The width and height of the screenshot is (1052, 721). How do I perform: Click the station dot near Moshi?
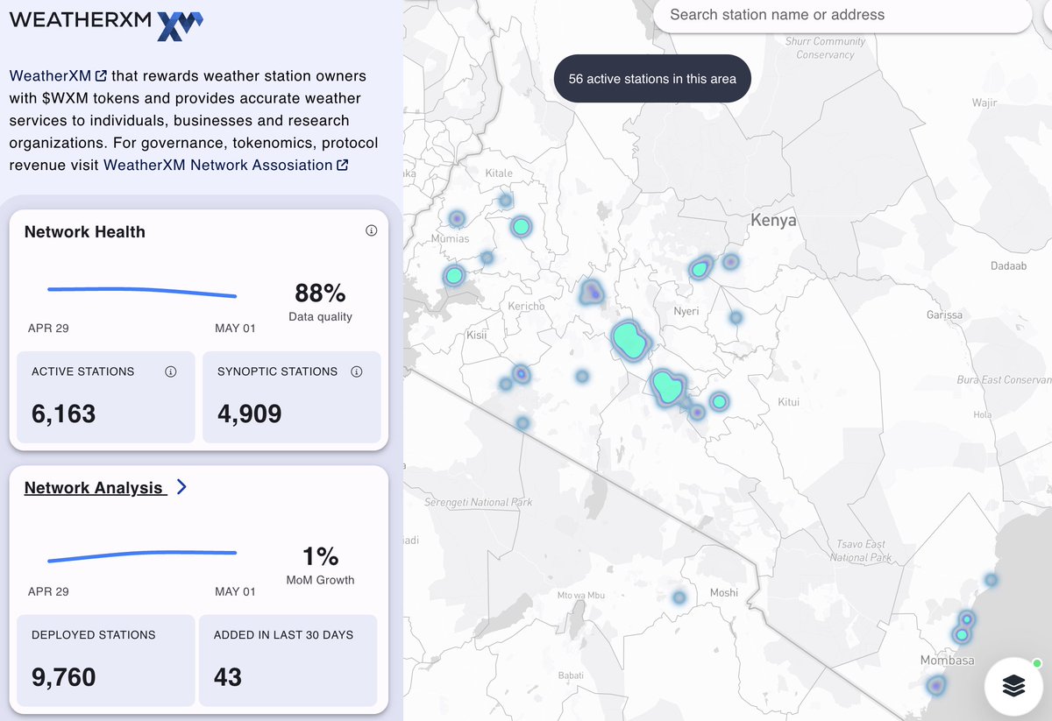(679, 597)
